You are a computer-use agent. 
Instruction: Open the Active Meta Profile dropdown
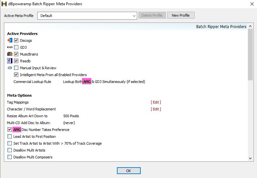pyautogui.click(x=87, y=16)
